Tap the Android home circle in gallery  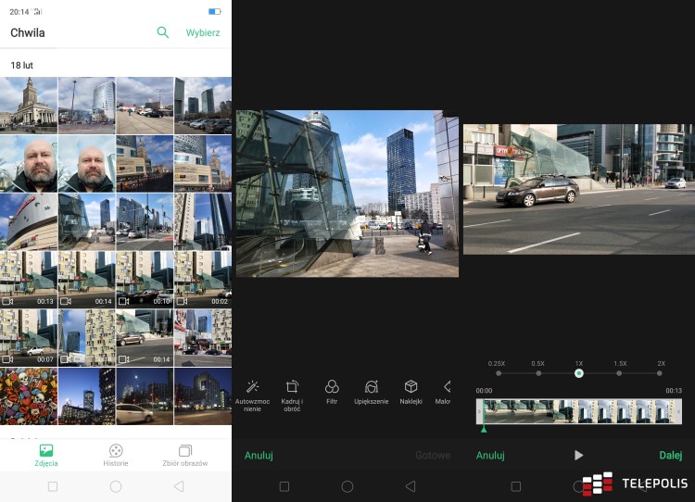(116, 485)
